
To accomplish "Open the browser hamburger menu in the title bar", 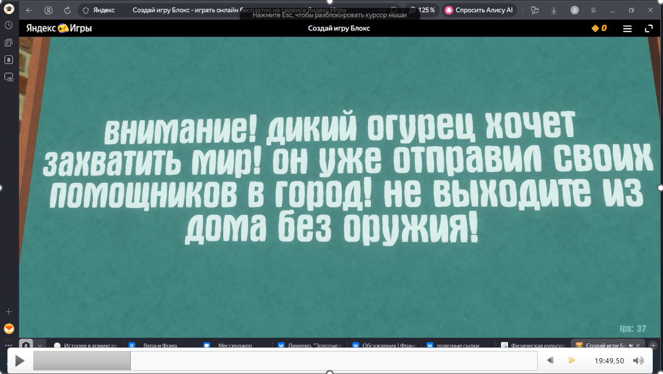I will (593, 10).
